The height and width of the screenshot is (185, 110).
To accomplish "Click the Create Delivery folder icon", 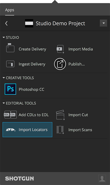I will click(x=10, y=48).
